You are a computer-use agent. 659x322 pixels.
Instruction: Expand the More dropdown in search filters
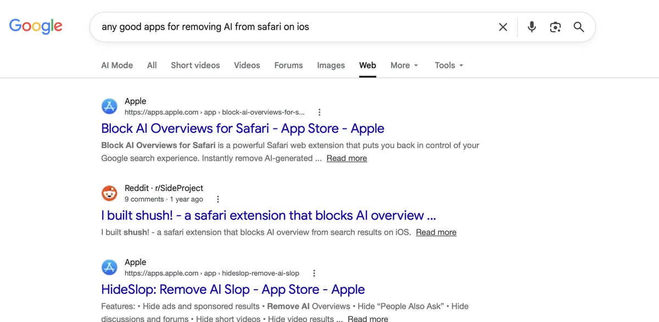tap(405, 65)
